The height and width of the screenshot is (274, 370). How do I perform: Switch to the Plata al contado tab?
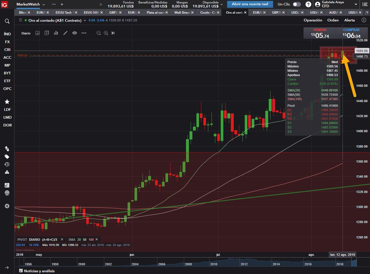tap(158, 13)
